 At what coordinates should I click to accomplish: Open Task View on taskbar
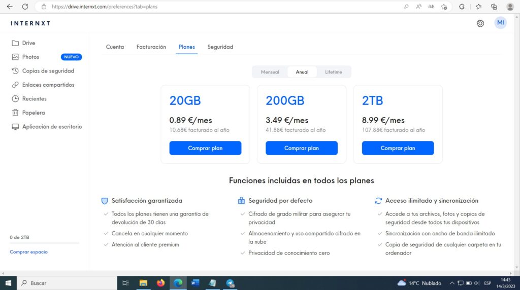pos(125,283)
